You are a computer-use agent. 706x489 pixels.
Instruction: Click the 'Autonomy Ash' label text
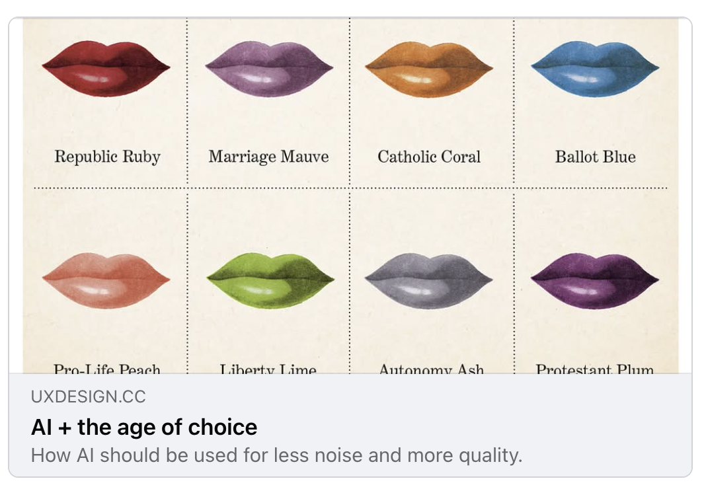pos(432,368)
